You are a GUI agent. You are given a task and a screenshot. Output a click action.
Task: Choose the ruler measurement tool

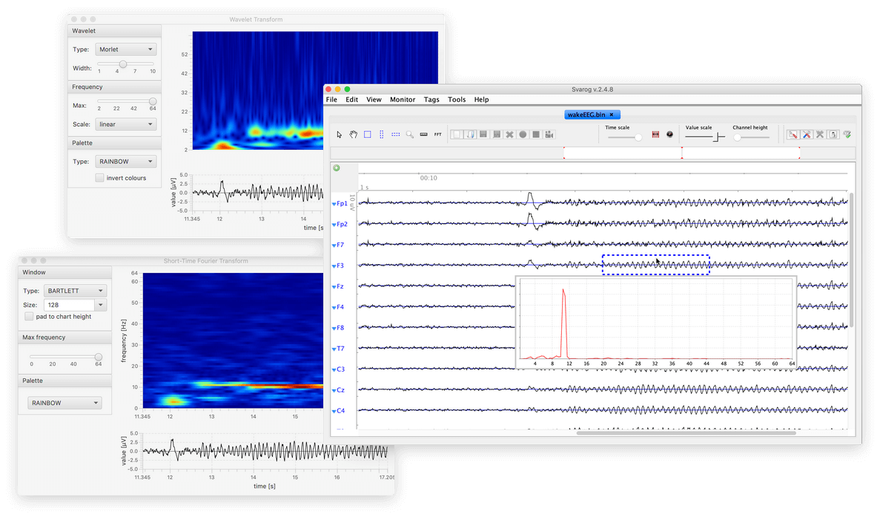[x=423, y=134]
